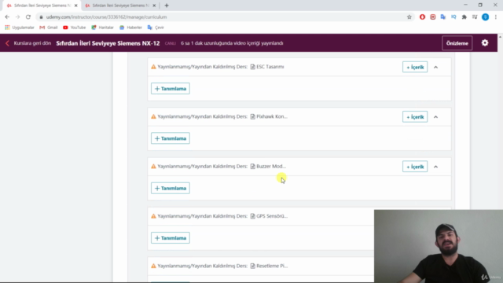The image size is (503, 283).
Task: Click warning icon on Buzzer Mod lecture
Action: (153, 166)
